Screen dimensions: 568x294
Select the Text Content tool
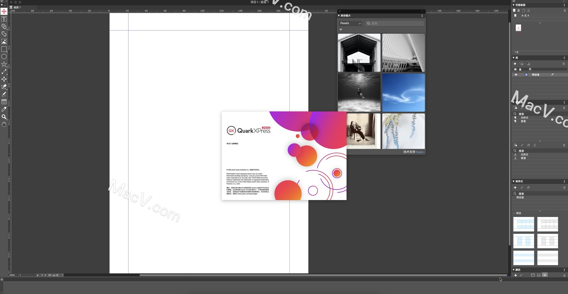4,19
